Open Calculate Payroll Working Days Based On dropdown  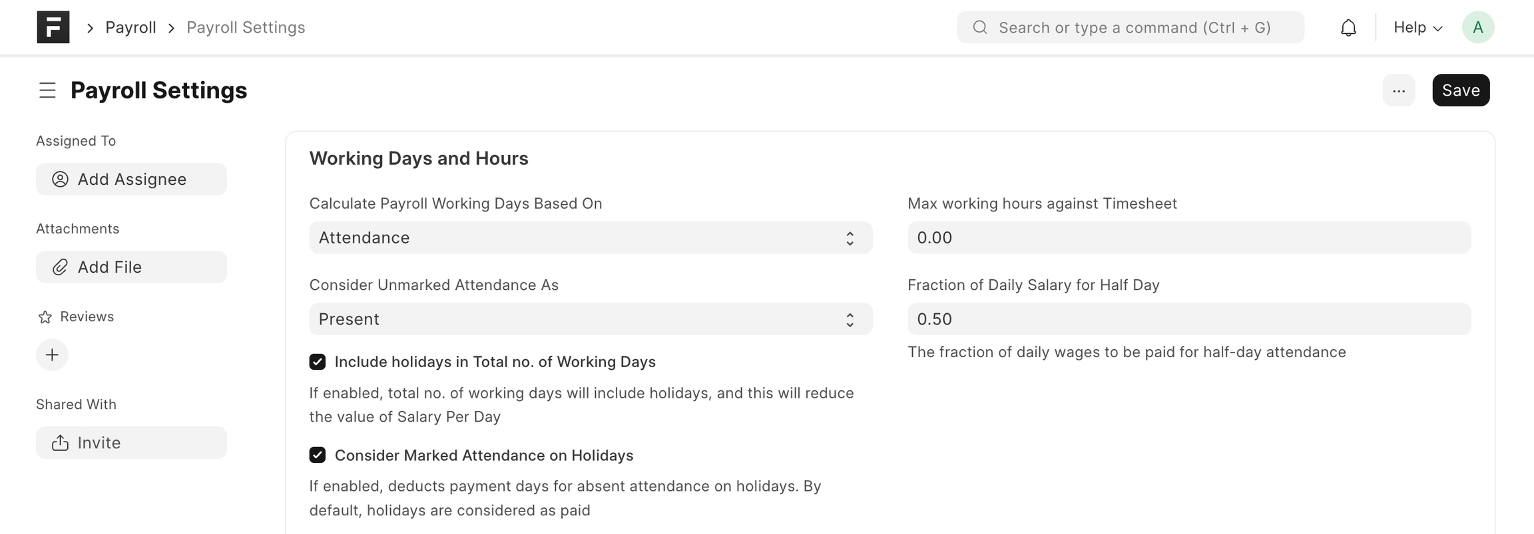point(590,238)
